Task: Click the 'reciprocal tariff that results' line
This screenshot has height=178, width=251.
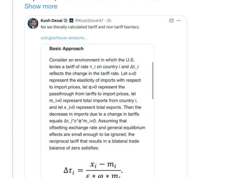Action: pyautogui.click(x=94, y=141)
